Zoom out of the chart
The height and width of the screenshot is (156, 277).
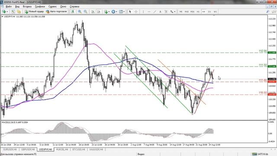[86, 12]
